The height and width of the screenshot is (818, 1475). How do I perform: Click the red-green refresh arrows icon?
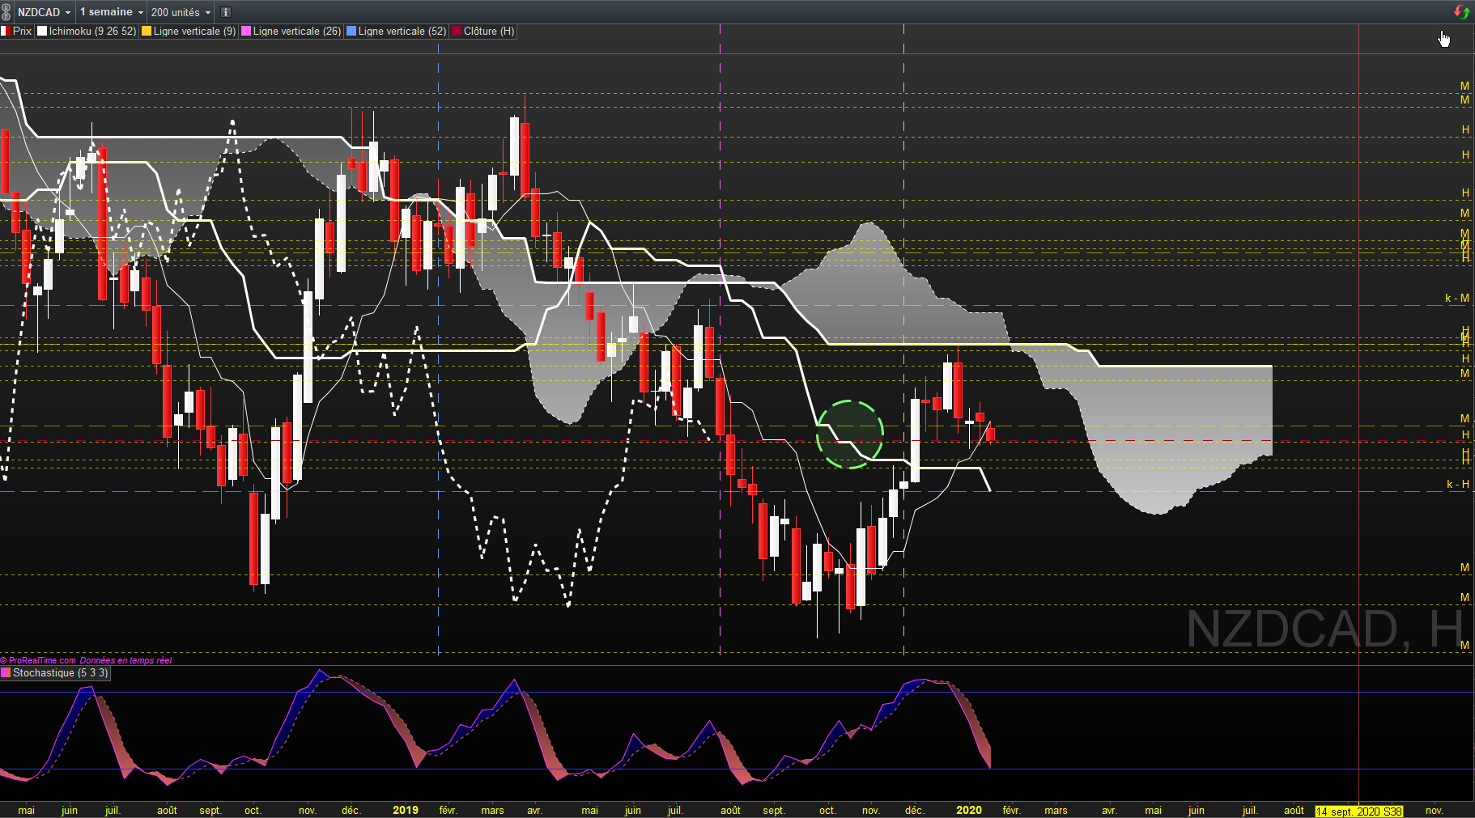point(1461,11)
